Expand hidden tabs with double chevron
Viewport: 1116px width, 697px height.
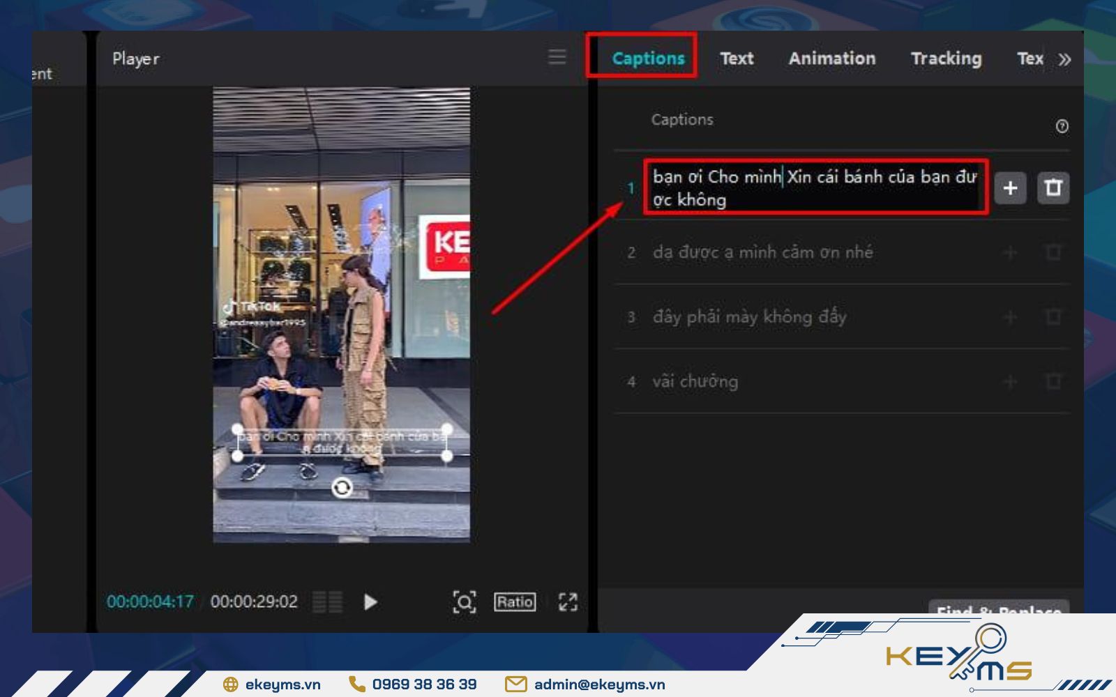pyautogui.click(x=1064, y=59)
